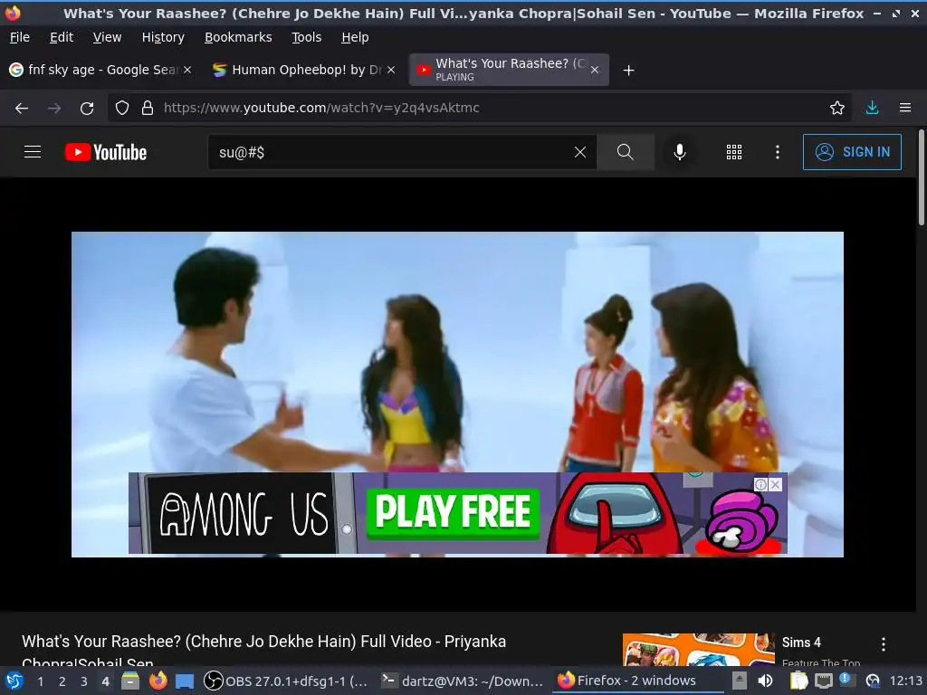The image size is (927, 695).
Task: Start voice search with microphone icon
Action: (x=680, y=152)
